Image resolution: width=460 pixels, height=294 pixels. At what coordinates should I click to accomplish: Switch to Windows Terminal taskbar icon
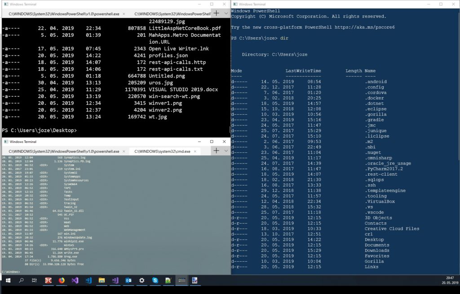[182, 281]
